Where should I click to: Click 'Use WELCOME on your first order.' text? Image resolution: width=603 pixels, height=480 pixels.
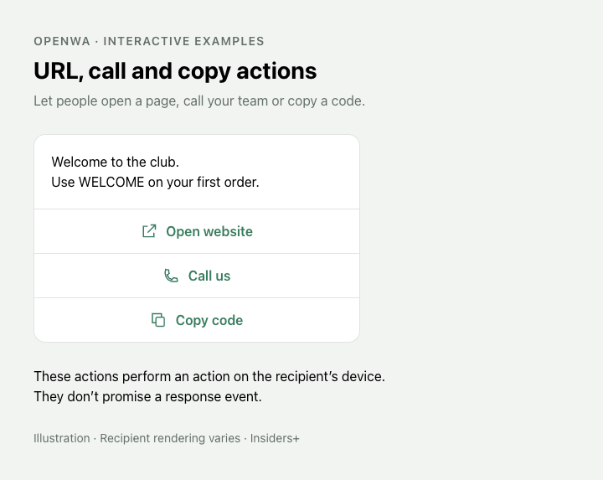click(156, 182)
